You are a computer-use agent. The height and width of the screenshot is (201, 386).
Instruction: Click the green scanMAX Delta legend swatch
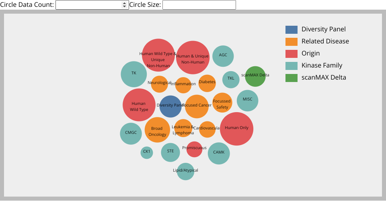click(x=292, y=78)
